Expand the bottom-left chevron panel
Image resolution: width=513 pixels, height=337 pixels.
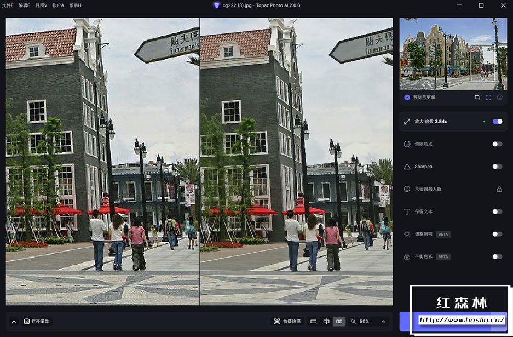14,322
